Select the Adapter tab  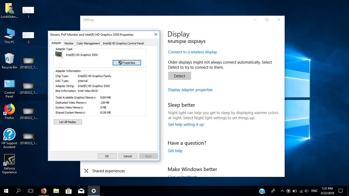coord(56,43)
